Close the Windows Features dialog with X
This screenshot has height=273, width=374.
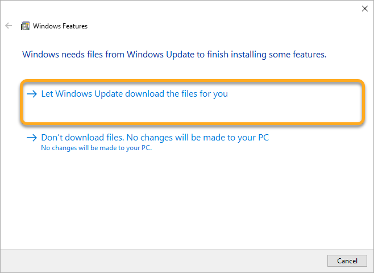[364, 9]
